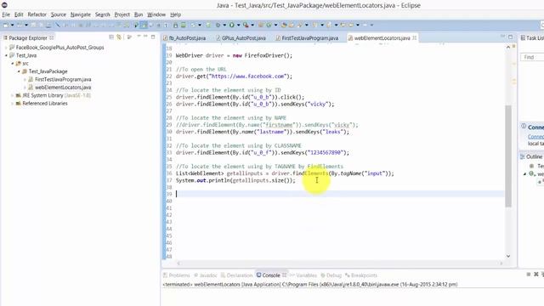Expand JRE System Library node
The width and height of the screenshot is (544, 306).
pos(13,95)
